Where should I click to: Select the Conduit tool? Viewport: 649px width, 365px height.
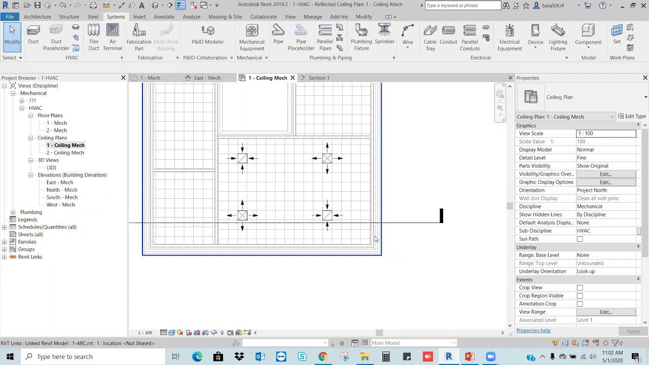pyautogui.click(x=448, y=35)
